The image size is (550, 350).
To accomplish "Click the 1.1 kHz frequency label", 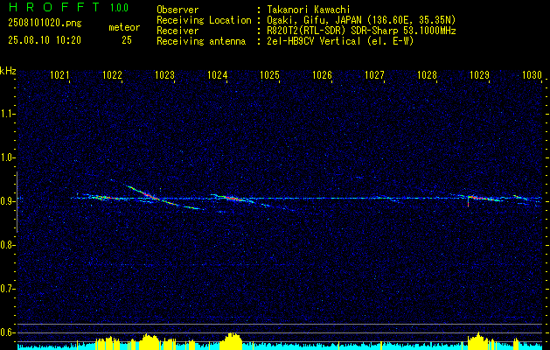I will [x=7, y=114].
